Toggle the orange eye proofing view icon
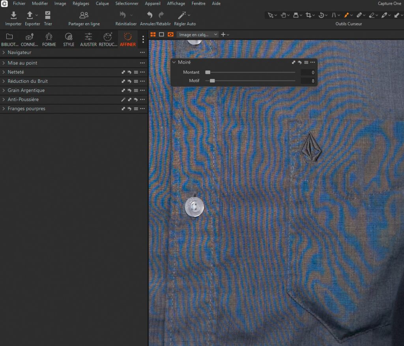The image size is (404, 346). click(x=170, y=35)
